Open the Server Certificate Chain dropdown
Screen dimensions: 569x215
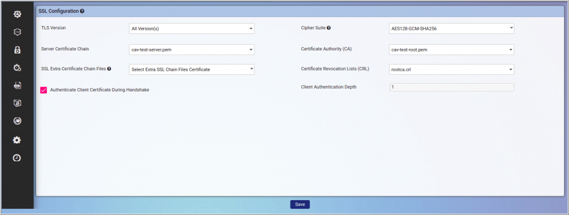(x=192, y=49)
